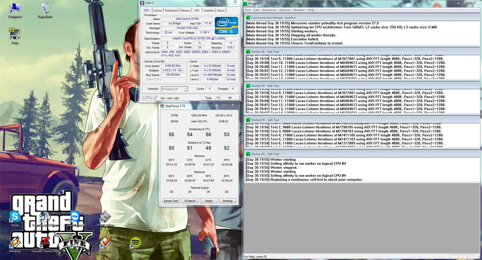Click the Load 100.0% reading in RealTemp
Screen dimensions: 482x260
199,121
